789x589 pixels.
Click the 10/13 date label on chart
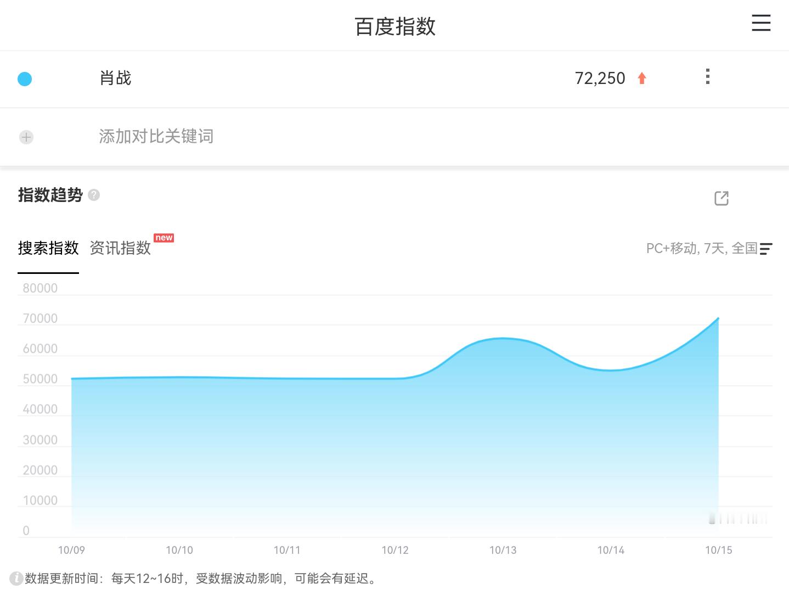pyautogui.click(x=503, y=550)
